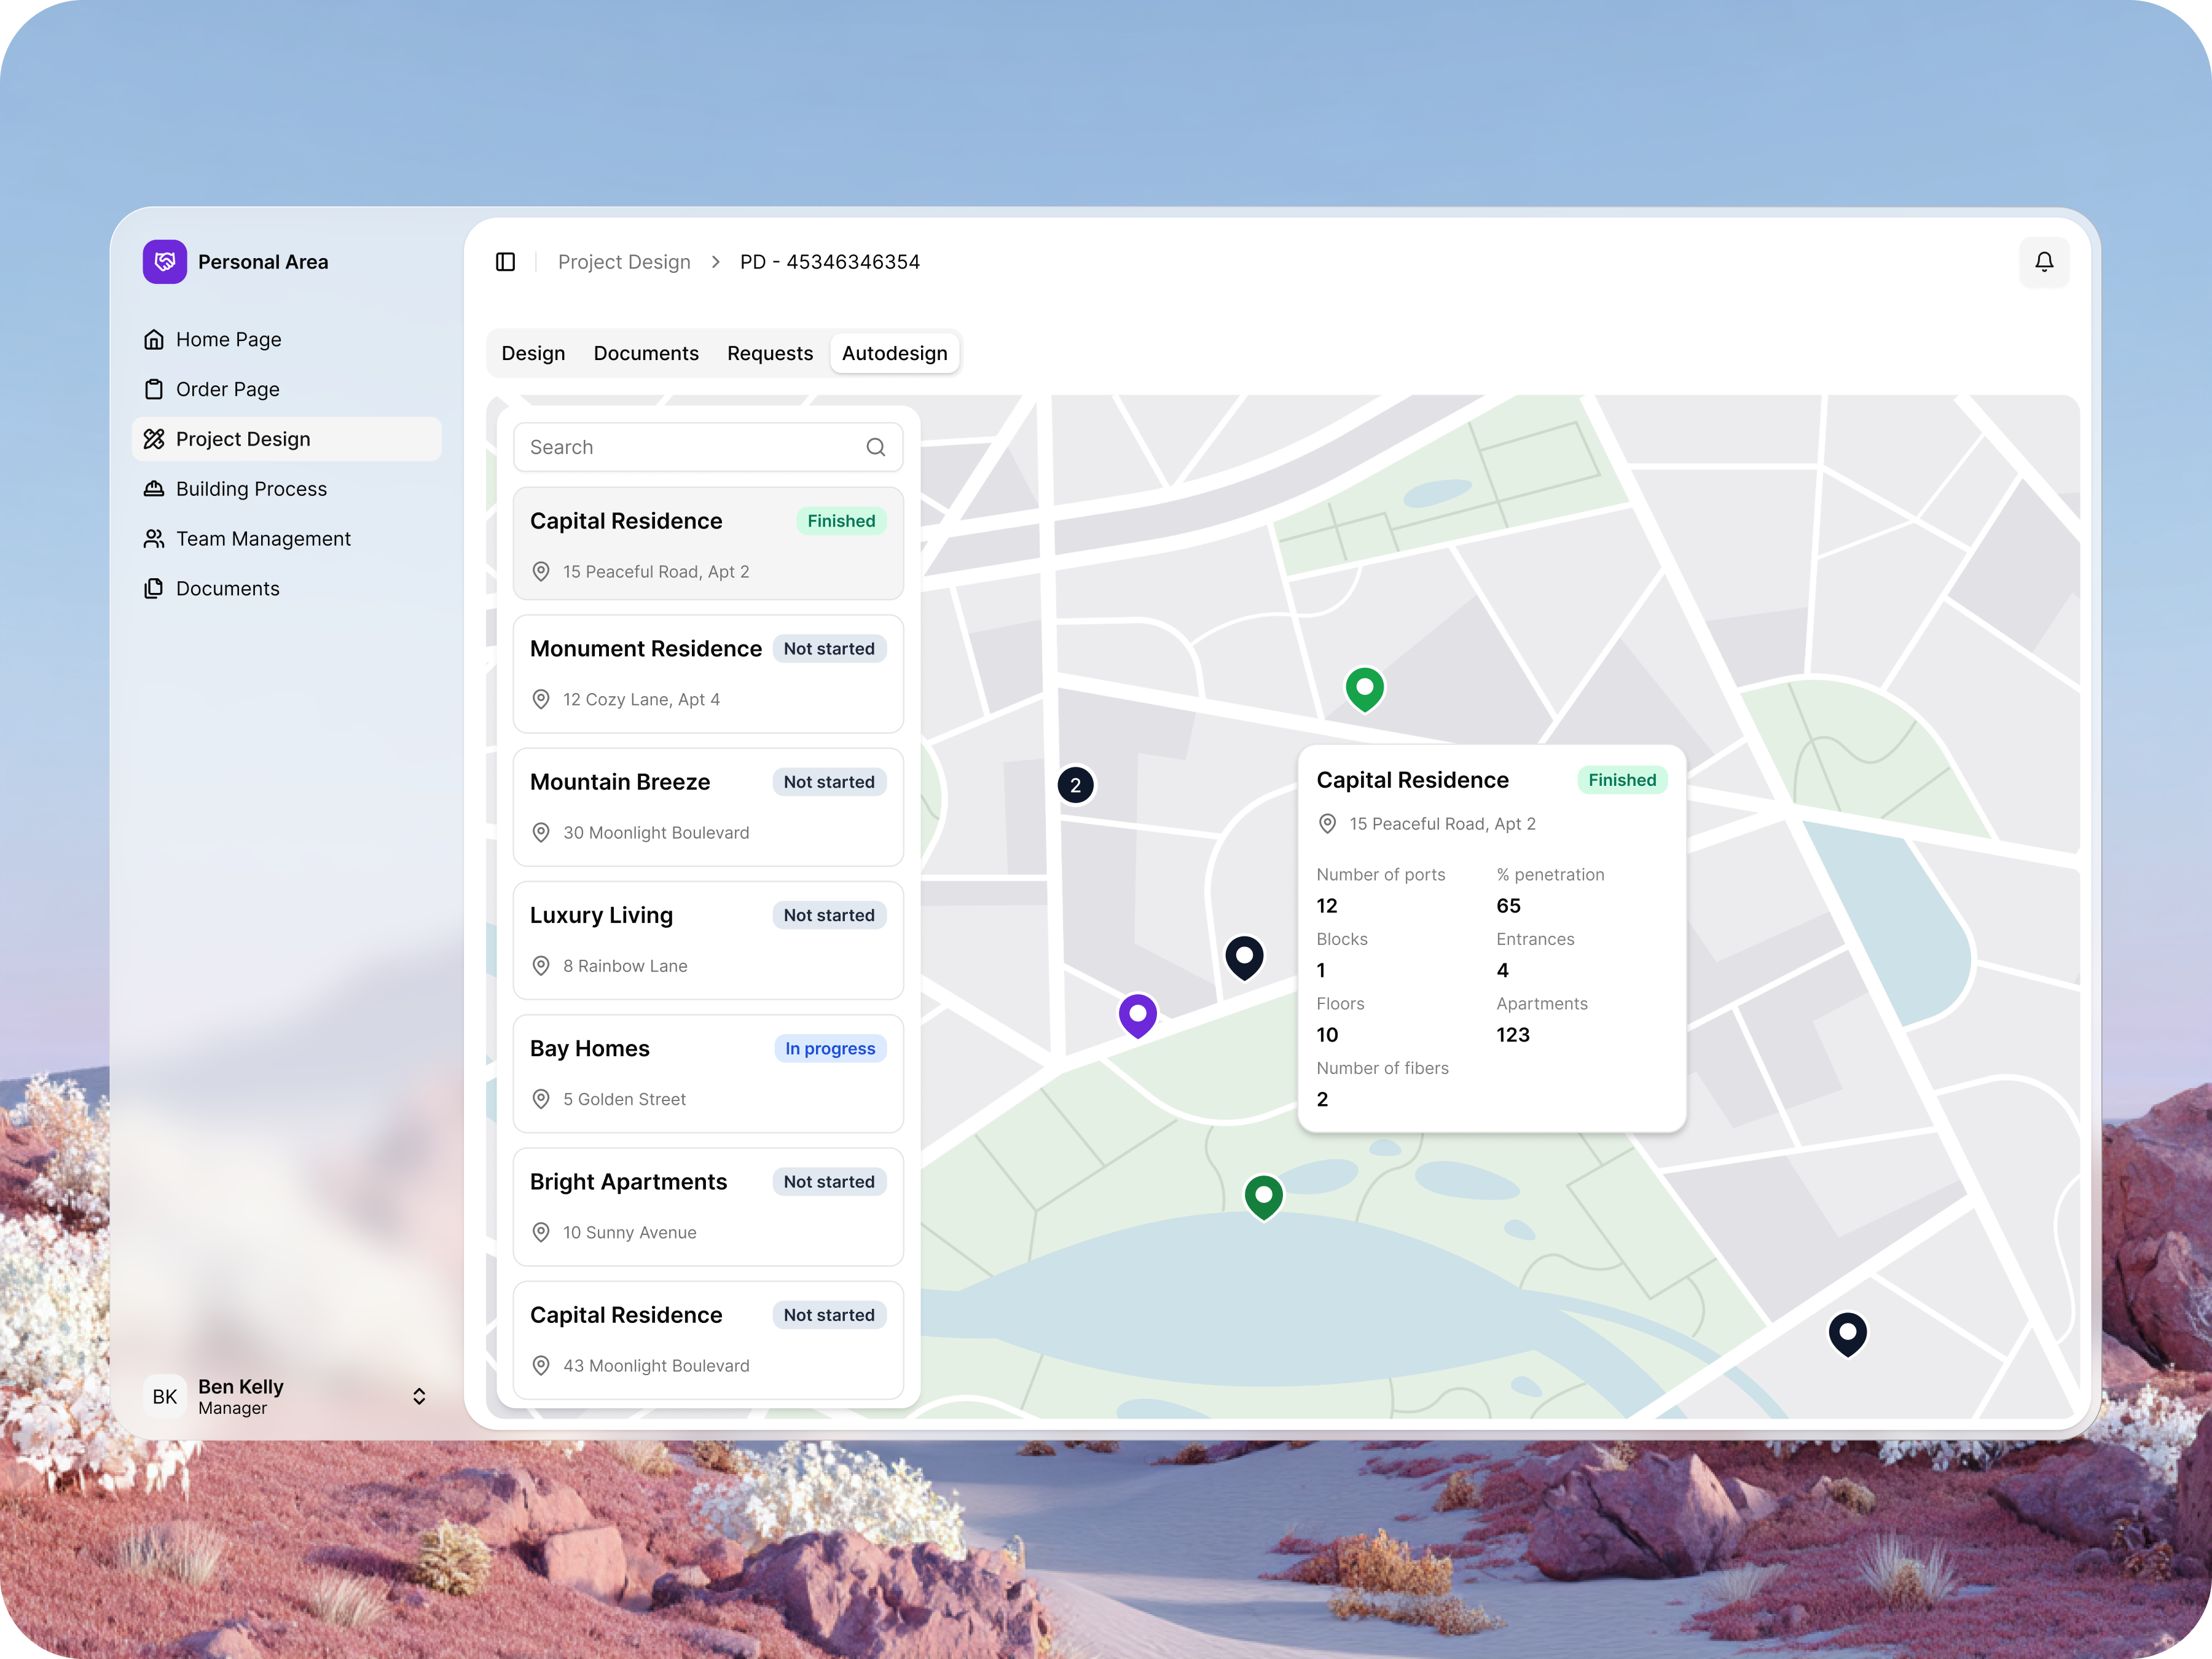Image resolution: width=2212 pixels, height=1659 pixels.
Task: Click the Home Page house icon
Action: (x=154, y=340)
